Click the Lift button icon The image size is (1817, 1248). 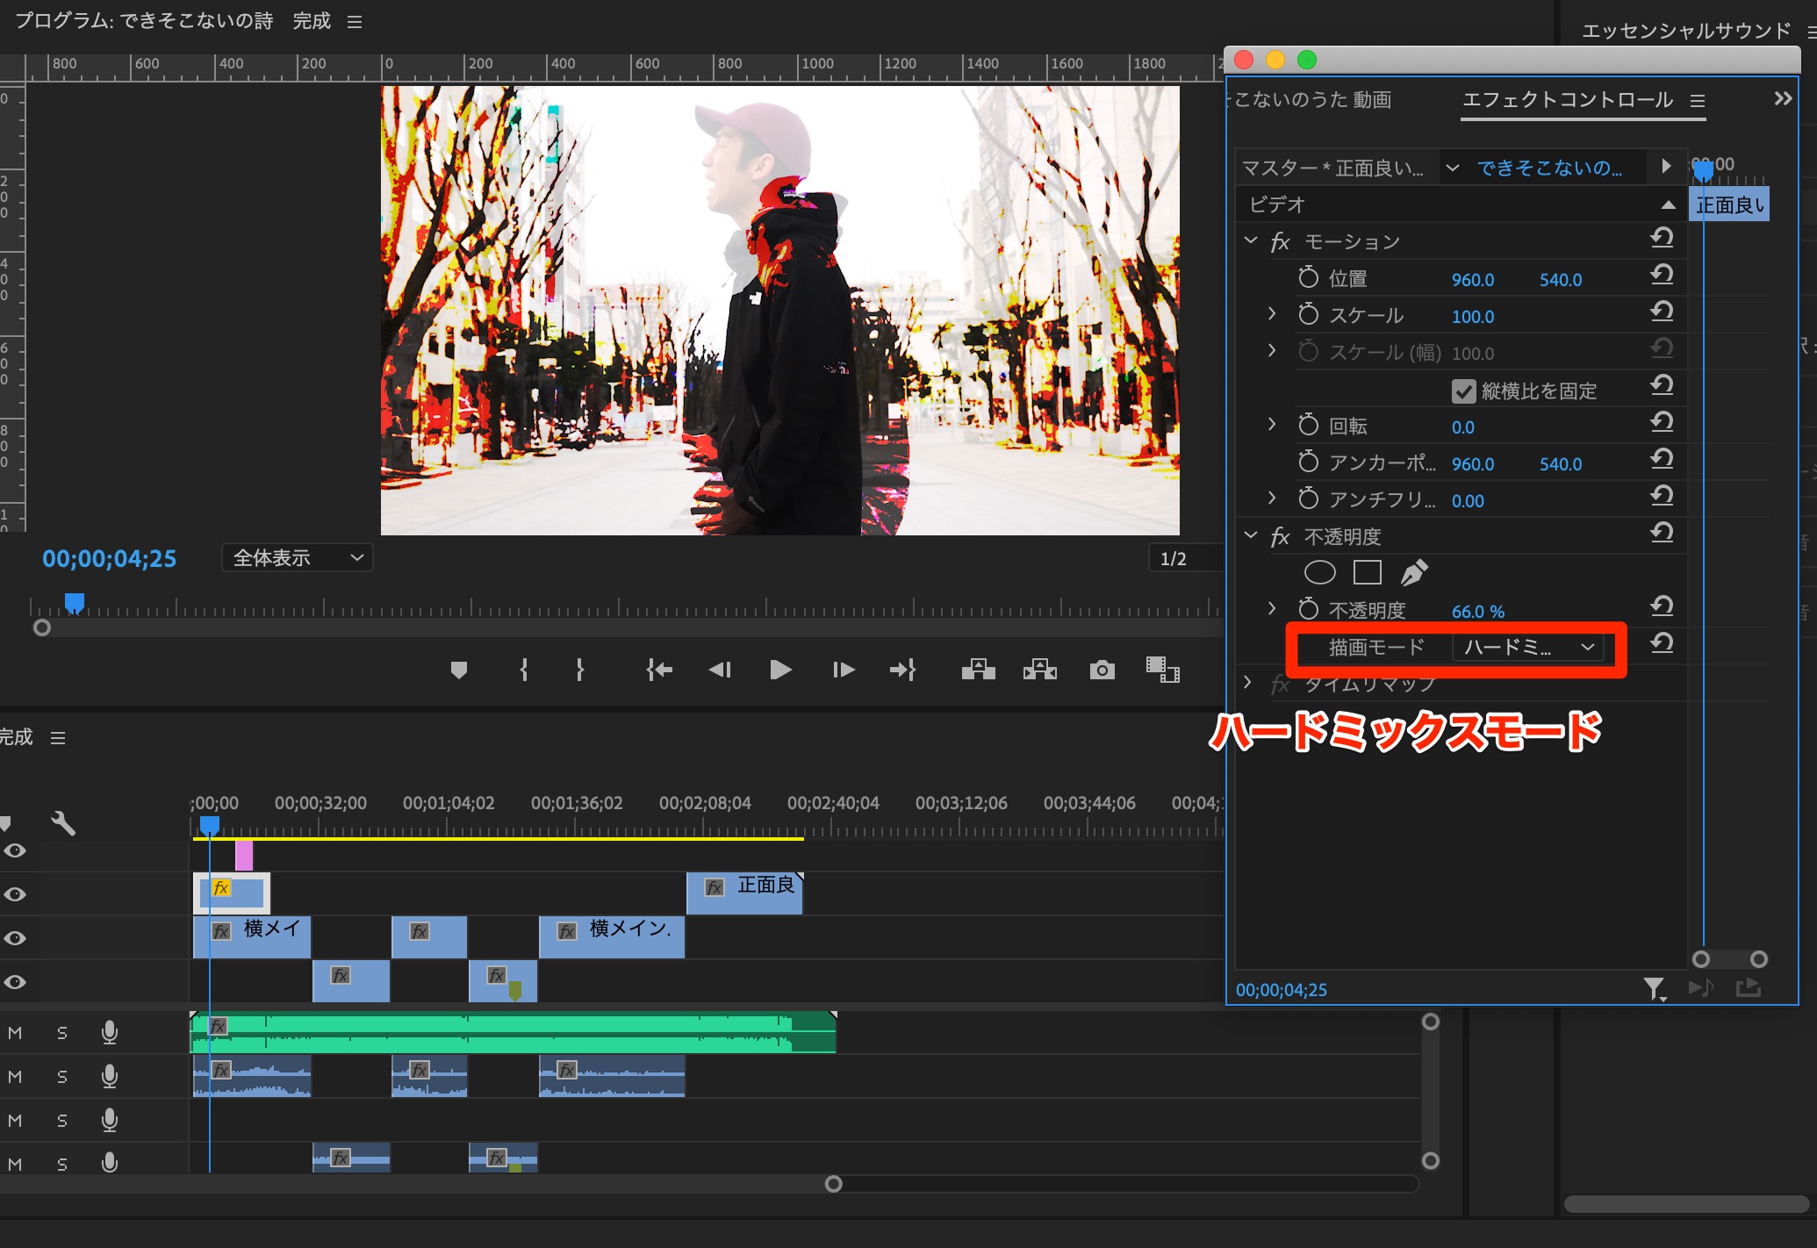978,671
